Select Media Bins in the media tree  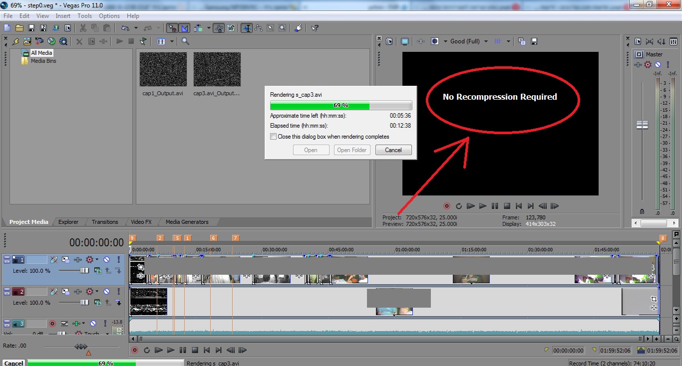click(x=43, y=61)
